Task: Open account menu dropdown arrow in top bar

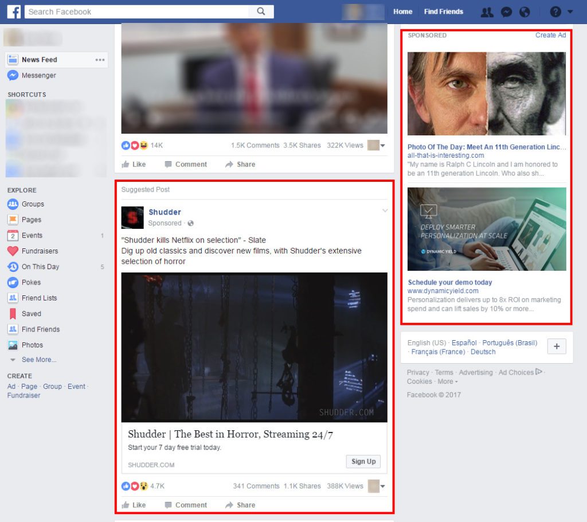Action: pyautogui.click(x=570, y=12)
